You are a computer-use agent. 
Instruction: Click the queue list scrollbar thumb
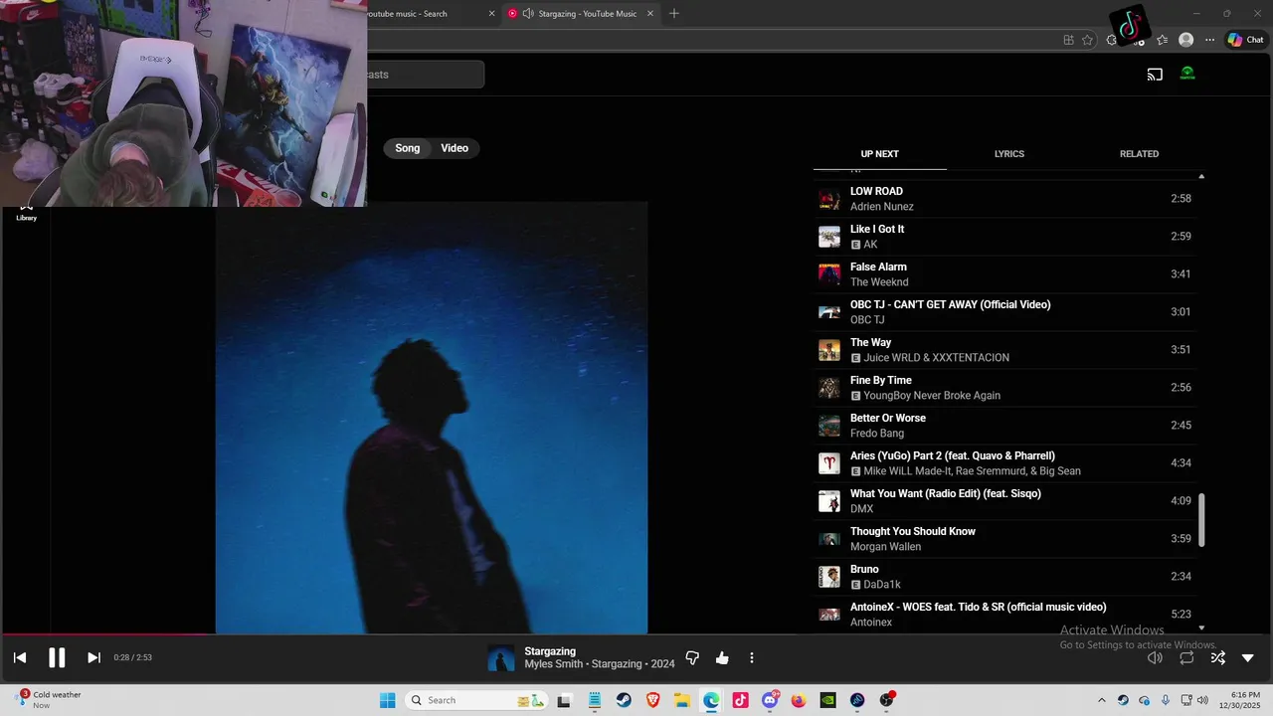pyautogui.click(x=1201, y=519)
